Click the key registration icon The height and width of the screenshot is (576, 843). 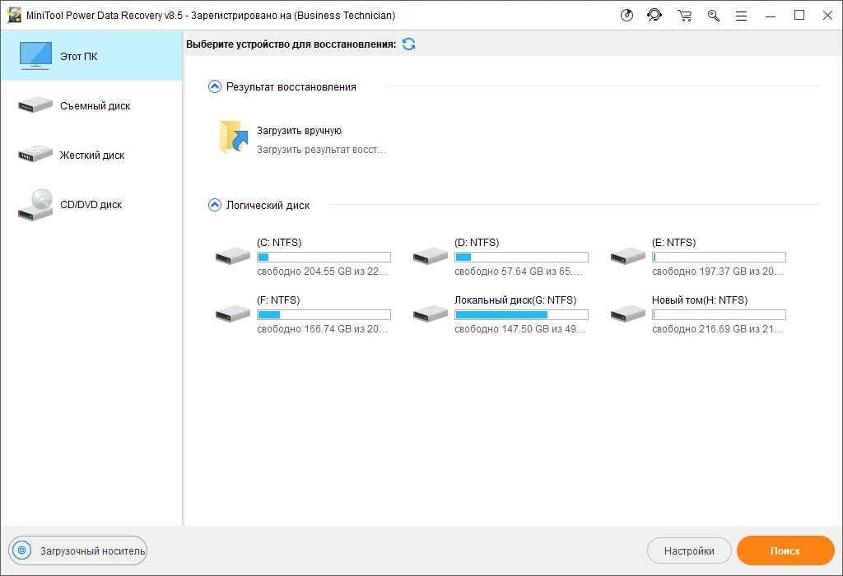[714, 16]
